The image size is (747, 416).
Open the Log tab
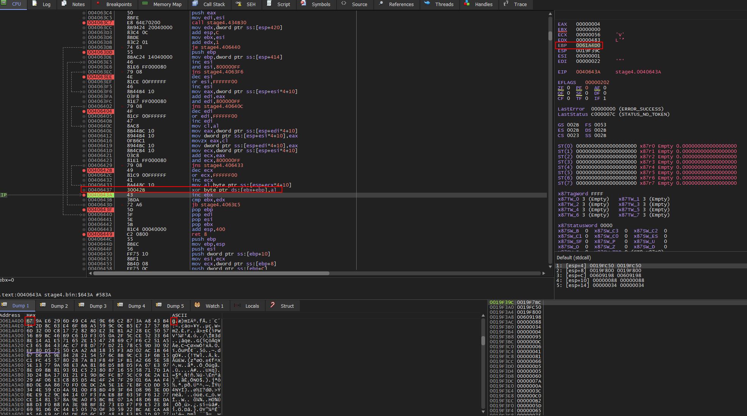pos(42,5)
